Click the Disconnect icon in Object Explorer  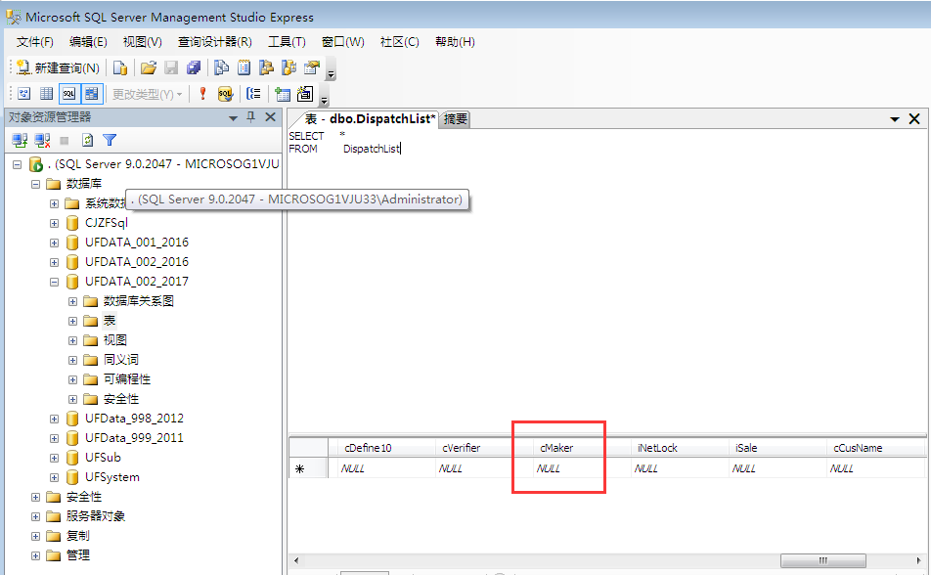[42, 141]
